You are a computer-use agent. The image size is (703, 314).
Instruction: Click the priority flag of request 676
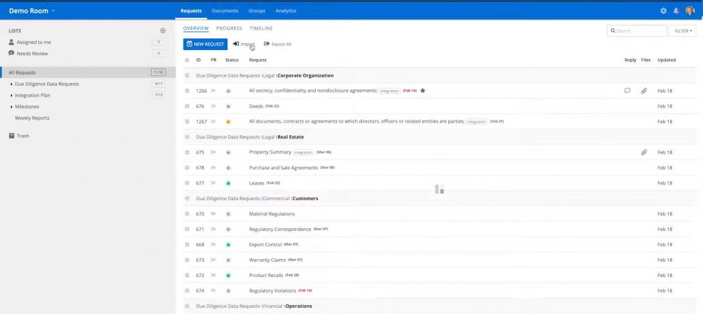[x=214, y=106]
